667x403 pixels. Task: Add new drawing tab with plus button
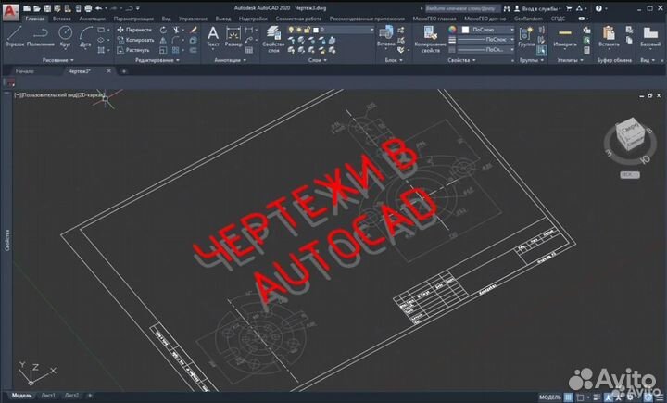click(x=124, y=71)
